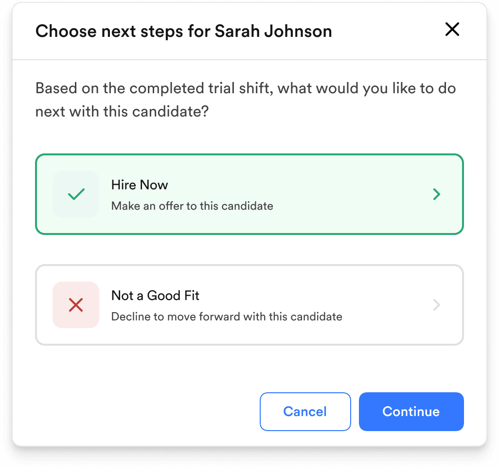The width and height of the screenshot is (499, 468).
Task: Click the X inside the pink rounded square
Action: (75, 305)
